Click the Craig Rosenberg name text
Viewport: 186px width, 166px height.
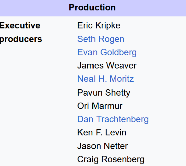pyautogui.click(x=111, y=159)
